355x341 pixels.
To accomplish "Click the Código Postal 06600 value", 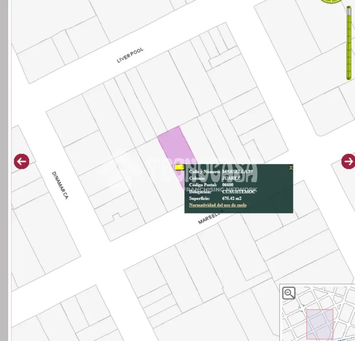I will 228,185.
